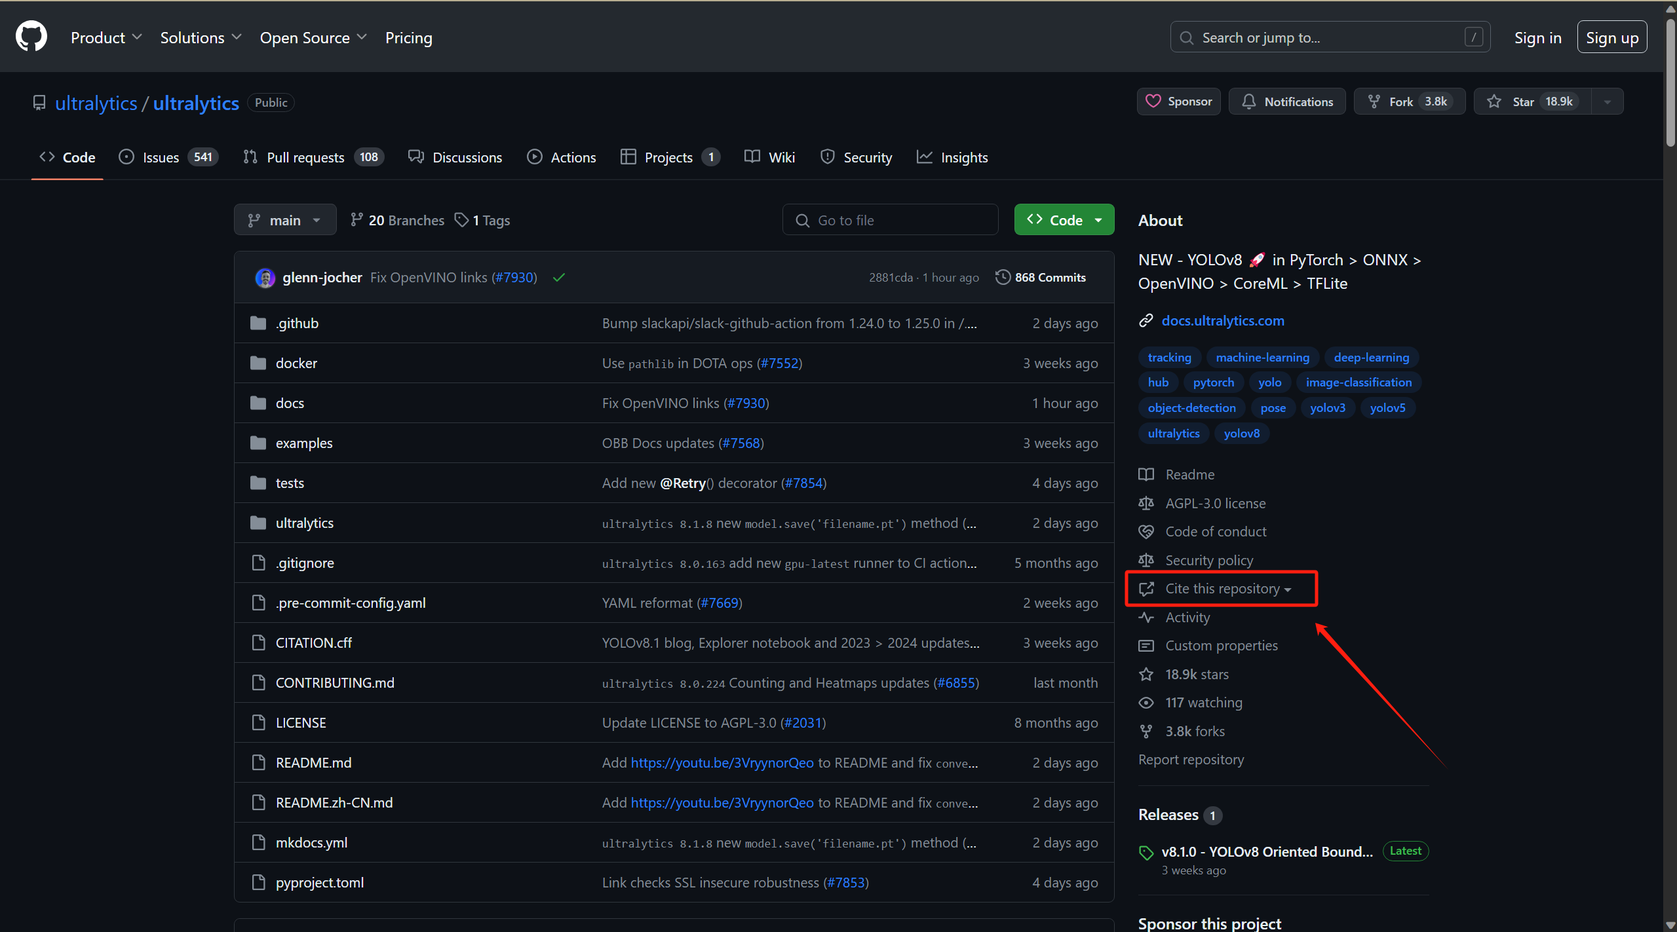Screen dimensions: 1677x932
Task: Open the Wiki tab
Action: pos(770,157)
